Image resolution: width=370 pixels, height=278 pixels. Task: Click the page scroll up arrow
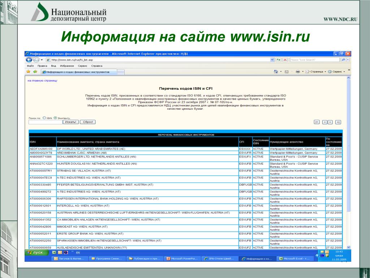(x=349, y=78)
